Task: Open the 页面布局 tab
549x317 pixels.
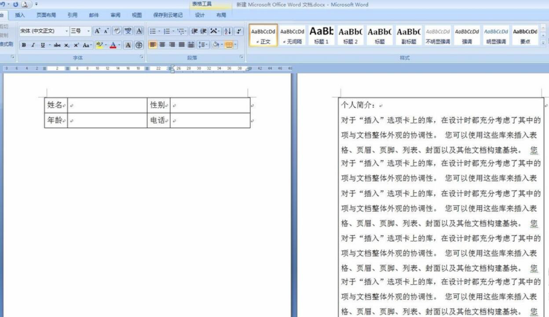Action: (x=46, y=15)
